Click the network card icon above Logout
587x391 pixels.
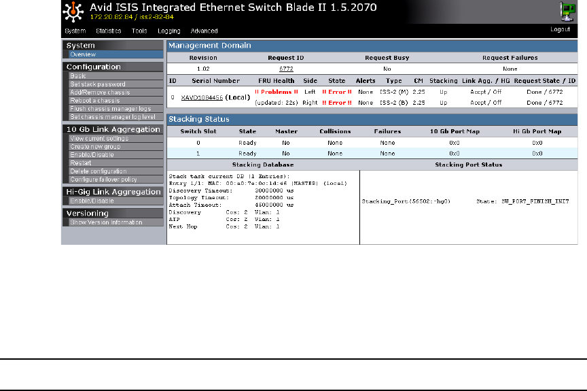point(567,12)
